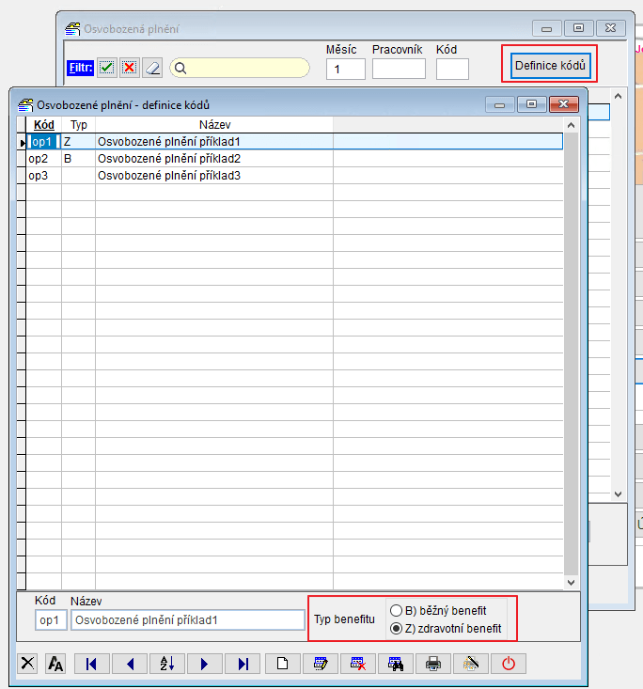643x689 pixels.
Task: Click Osvobozené plnění příklad2 name cell
Action: [x=214, y=159]
